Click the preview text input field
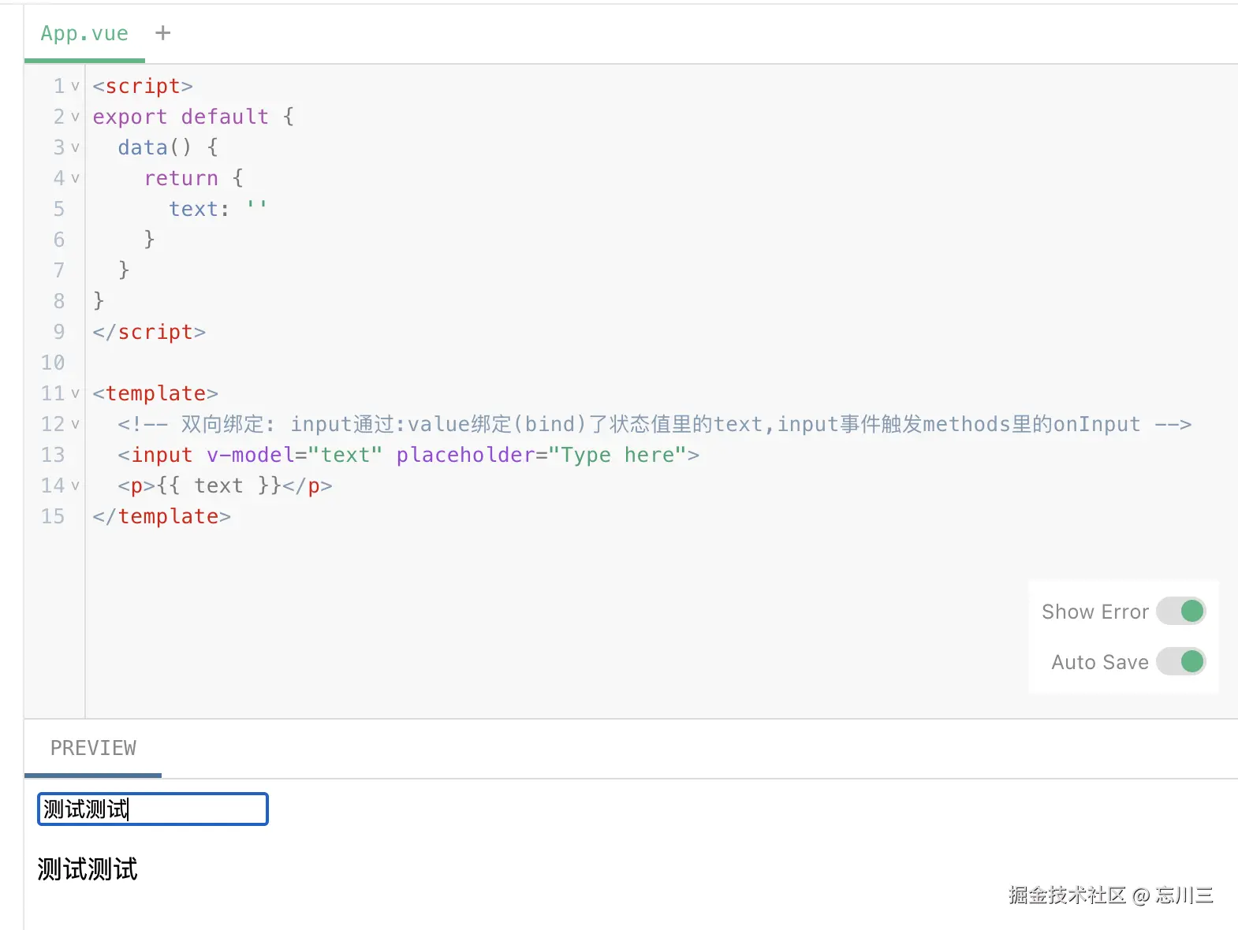The width and height of the screenshot is (1238, 930). 153,809
